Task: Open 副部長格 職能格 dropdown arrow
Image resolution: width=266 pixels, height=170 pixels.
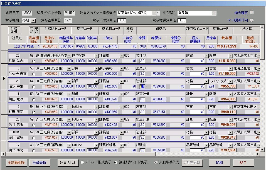Action: point(122,69)
